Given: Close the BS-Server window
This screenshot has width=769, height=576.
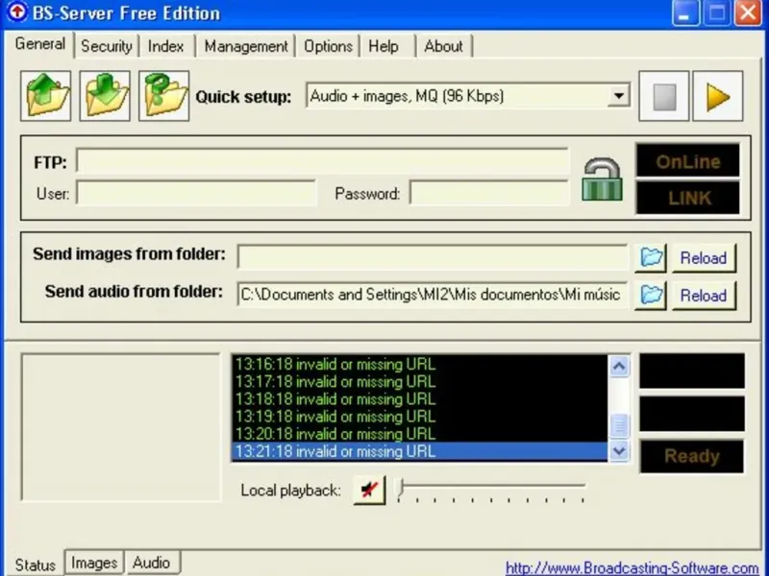Looking at the screenshot, I should pos(748,13).
